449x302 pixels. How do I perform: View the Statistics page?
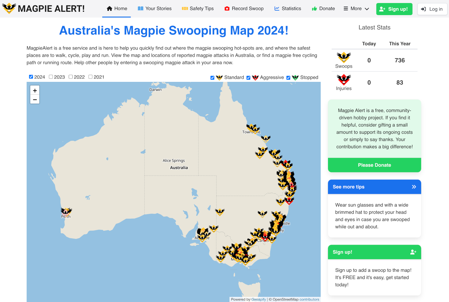pyautogui.click(x=288, y=8)
